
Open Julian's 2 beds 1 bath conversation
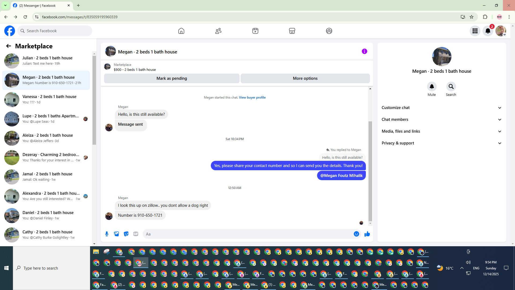click(x=47, y=61)
